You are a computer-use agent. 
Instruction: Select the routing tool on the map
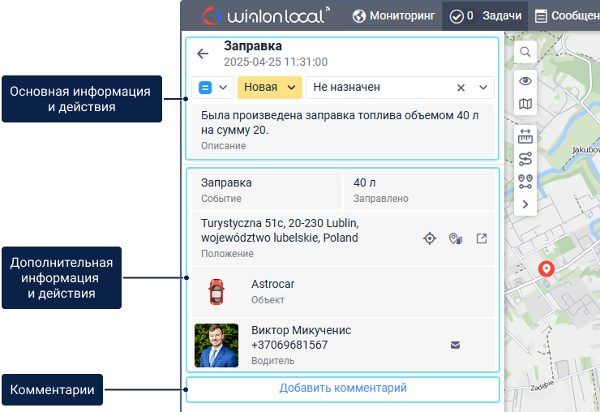point(525,159)
